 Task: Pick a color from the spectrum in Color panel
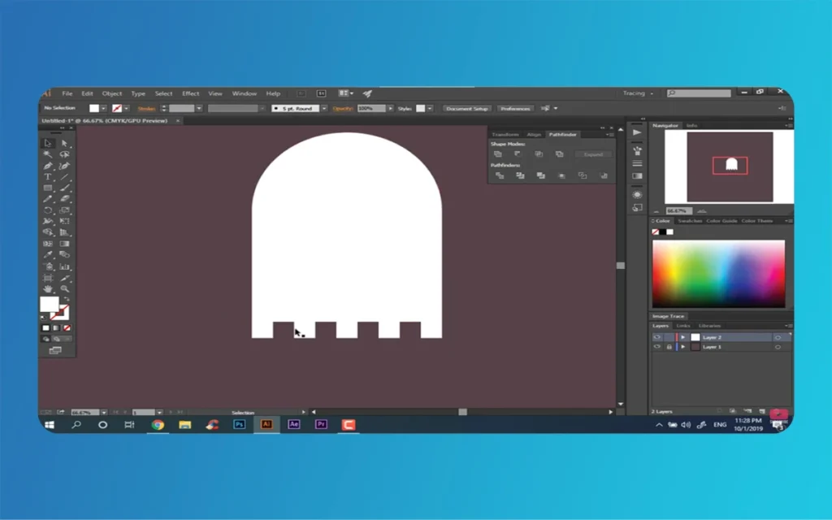[718, 273]
